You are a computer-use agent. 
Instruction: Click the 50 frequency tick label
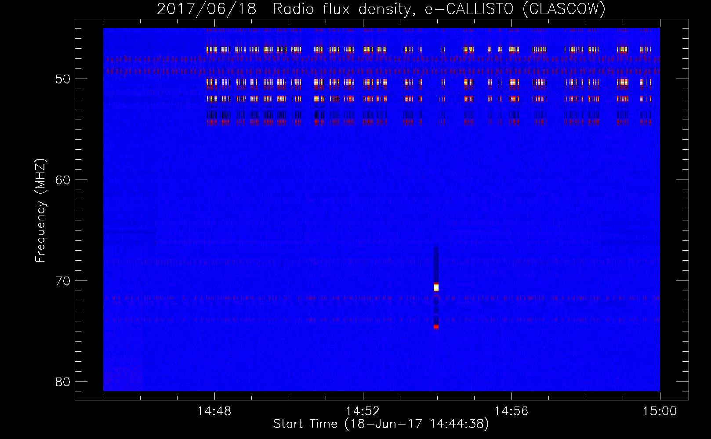click(63, 79)
